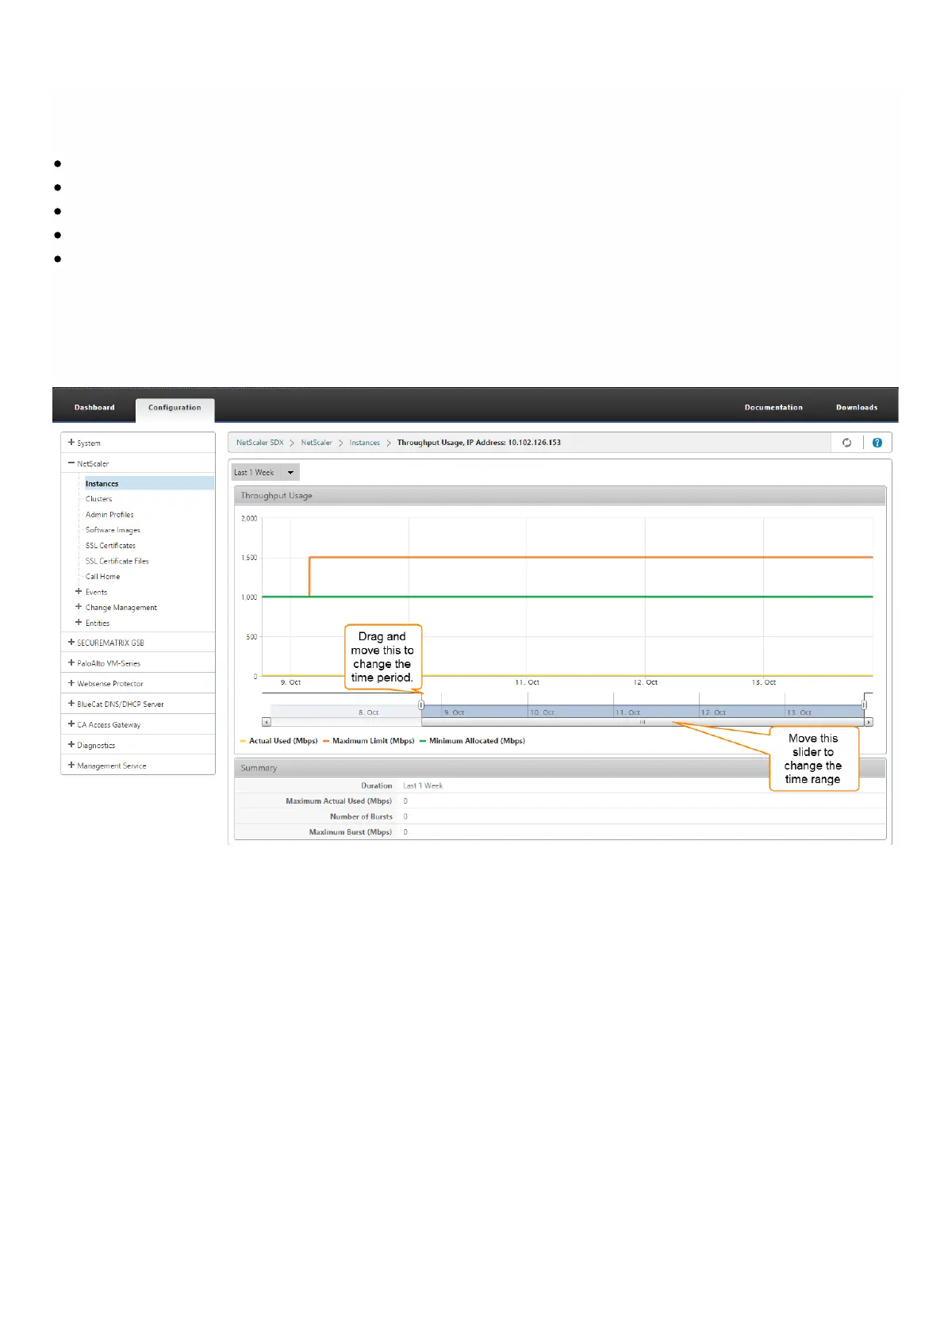944x1336 pixels.
Task: Open Call Home entry
Action: [x=102, y=577]
